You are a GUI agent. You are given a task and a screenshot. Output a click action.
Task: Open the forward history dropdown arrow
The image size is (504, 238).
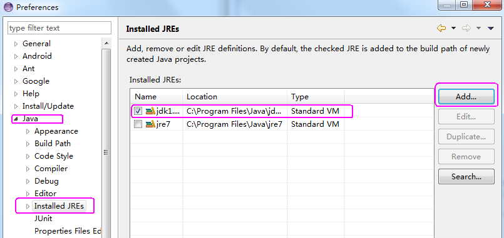[478, 29]
